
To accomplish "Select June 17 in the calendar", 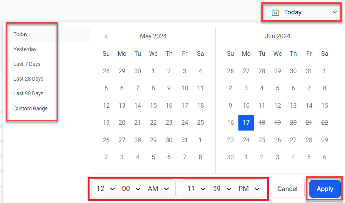I will coord(246,122).
